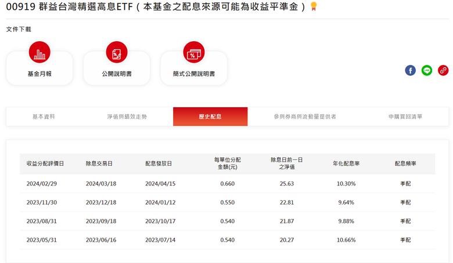Click the 22.81 net value cell

[286, 203]
